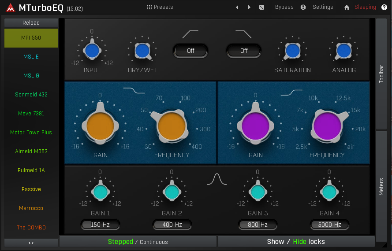
Task: Expand the Meters side panel
Action: (x=381, y=187)
